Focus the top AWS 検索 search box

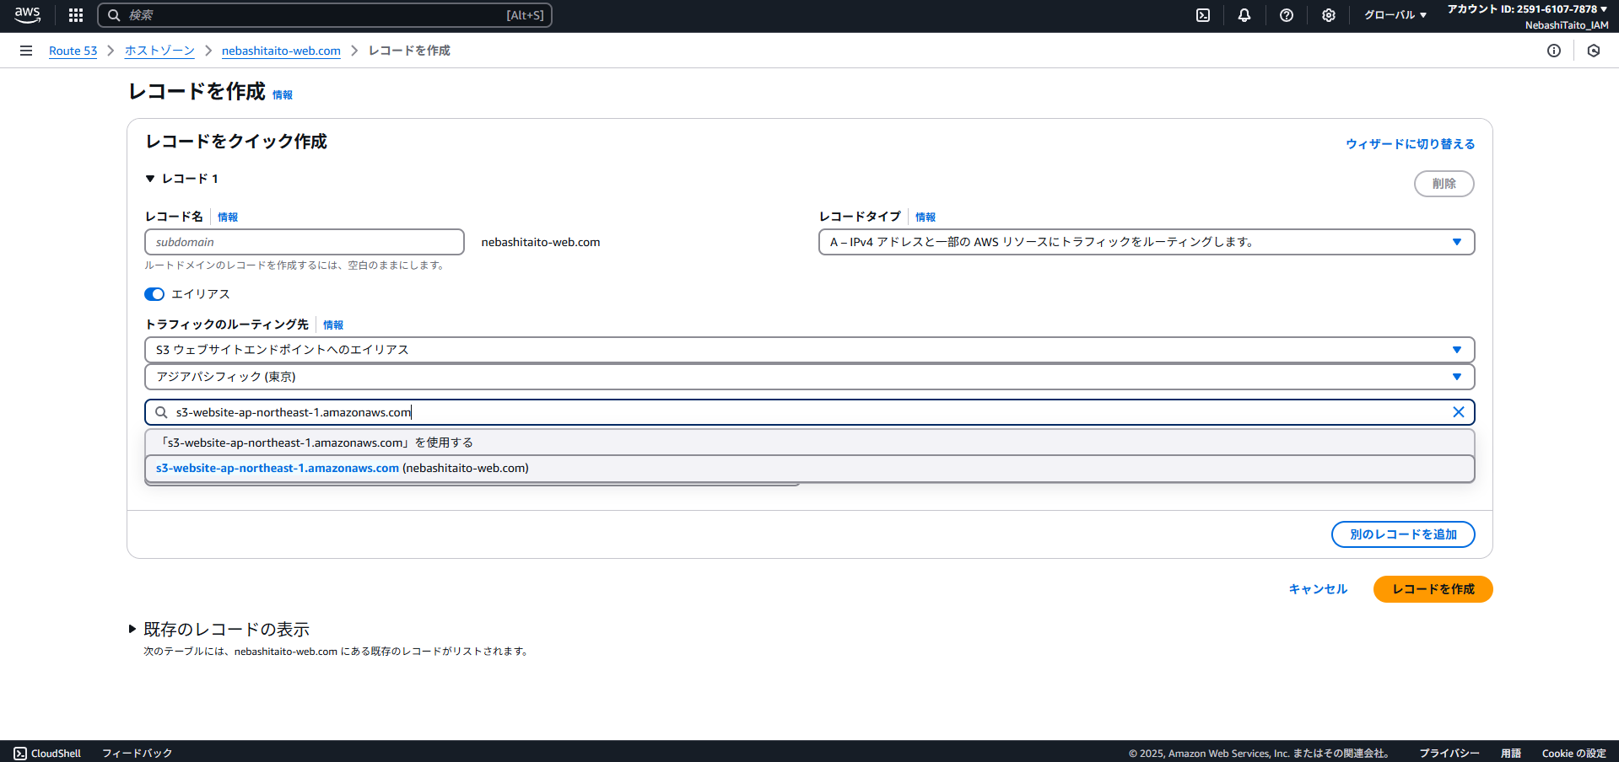(x=325, y=15)
